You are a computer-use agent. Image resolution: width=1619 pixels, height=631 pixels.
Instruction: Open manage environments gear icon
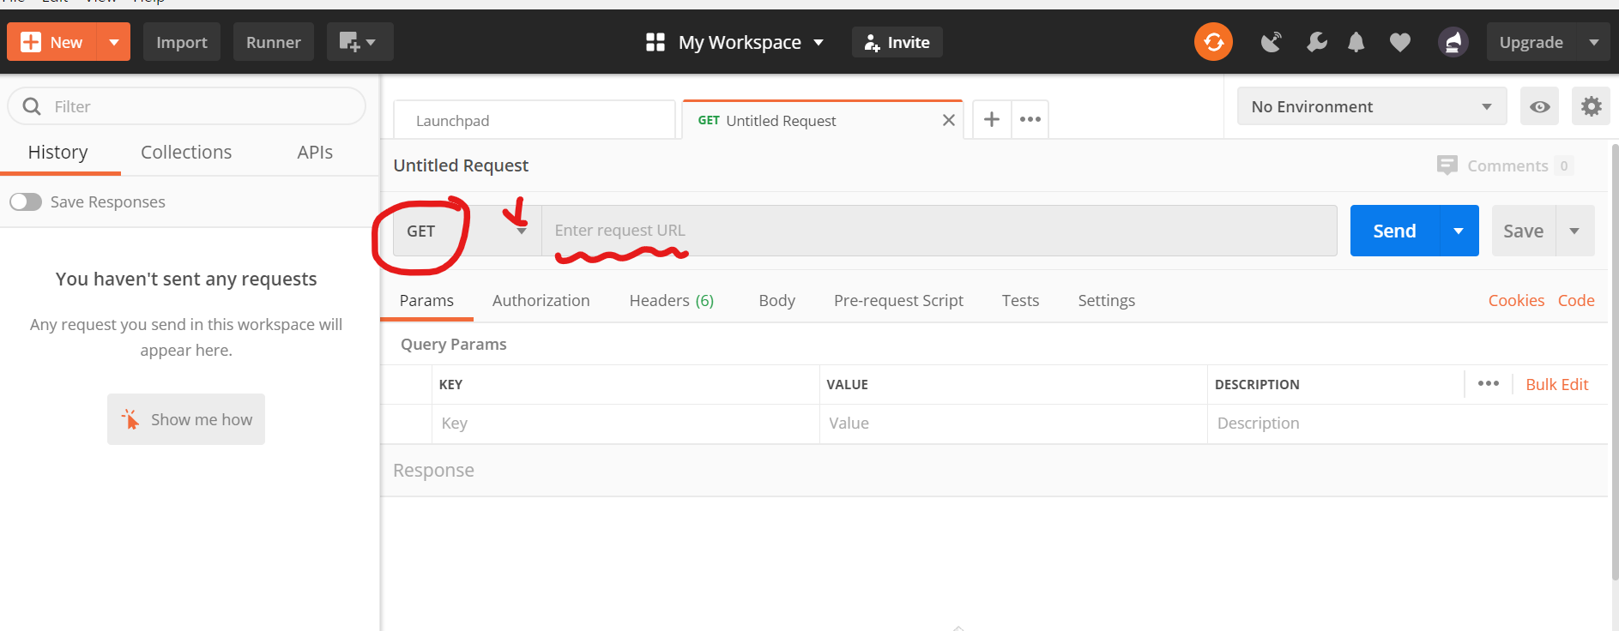pos(1591,106)
